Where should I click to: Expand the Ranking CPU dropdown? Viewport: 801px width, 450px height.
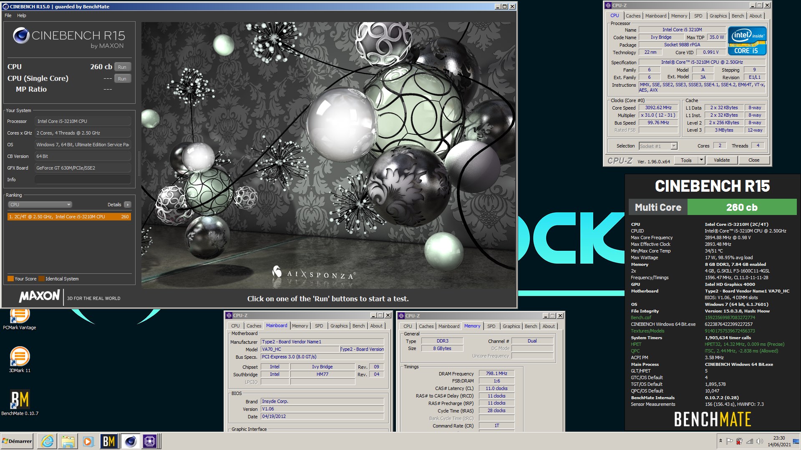pos(40,205)
